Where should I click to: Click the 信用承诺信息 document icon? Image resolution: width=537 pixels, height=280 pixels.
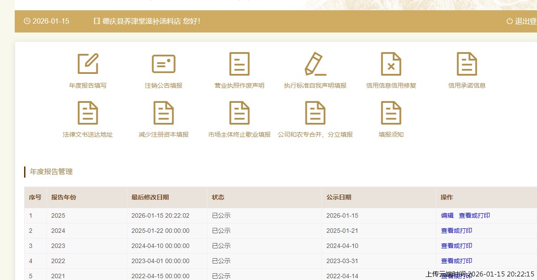(x=467, y=64)
